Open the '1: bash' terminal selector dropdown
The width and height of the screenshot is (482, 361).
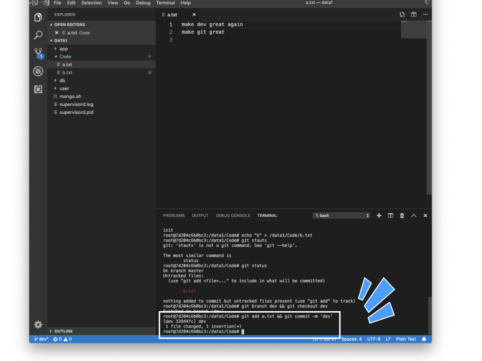coord(342,215)
